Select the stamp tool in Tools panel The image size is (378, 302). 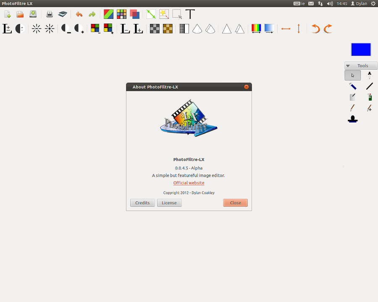click(x=353, y=119)
